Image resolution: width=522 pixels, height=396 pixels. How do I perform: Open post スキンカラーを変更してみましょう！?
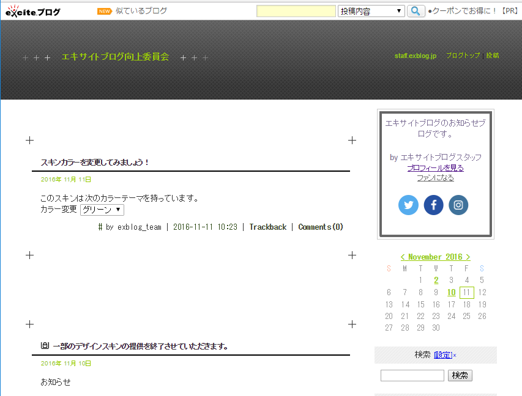click(95, 163)
